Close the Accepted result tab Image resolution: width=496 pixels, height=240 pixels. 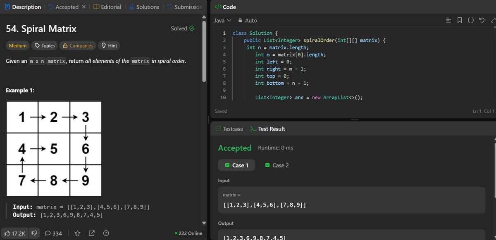pyautogui.click(x=83, y=7)
